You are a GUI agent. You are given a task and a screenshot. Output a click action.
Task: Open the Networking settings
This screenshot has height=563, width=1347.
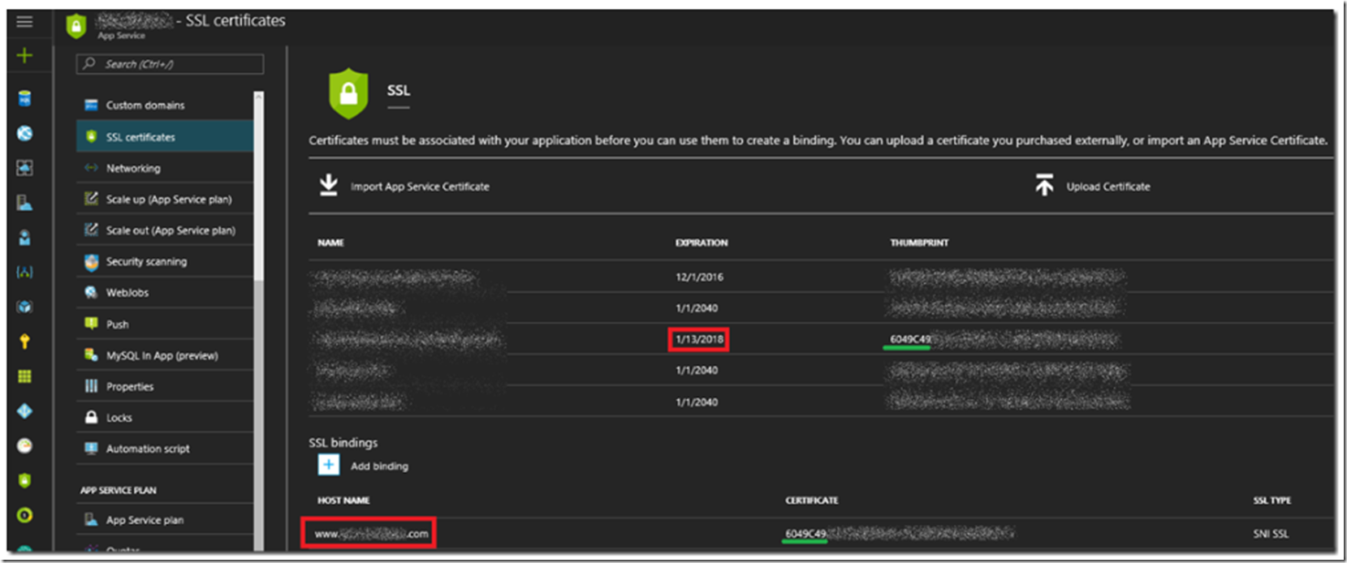pyautogui.click(x=133, y=168)
